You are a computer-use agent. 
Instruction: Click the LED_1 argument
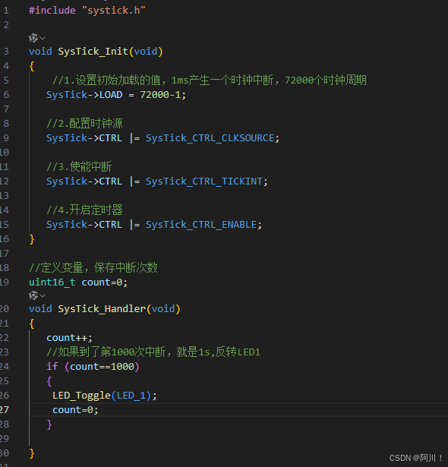(x=131, y=396)
